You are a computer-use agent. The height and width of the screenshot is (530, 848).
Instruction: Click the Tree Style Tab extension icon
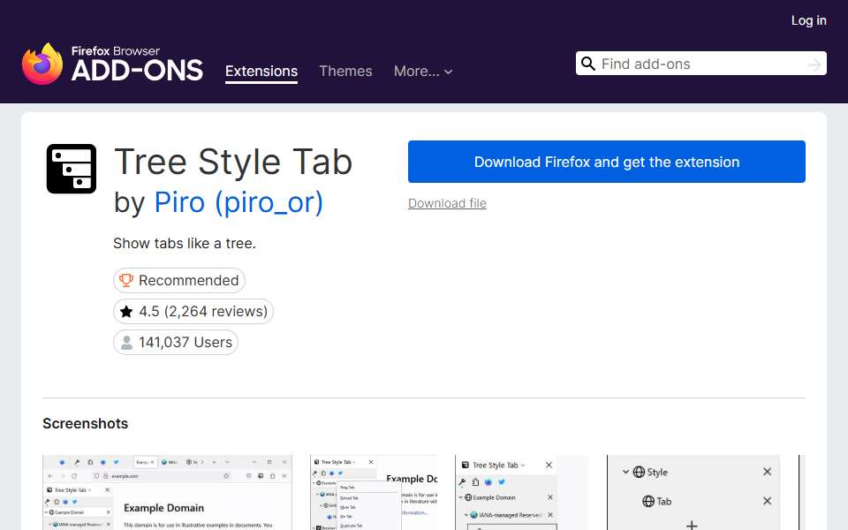(72, 169)
